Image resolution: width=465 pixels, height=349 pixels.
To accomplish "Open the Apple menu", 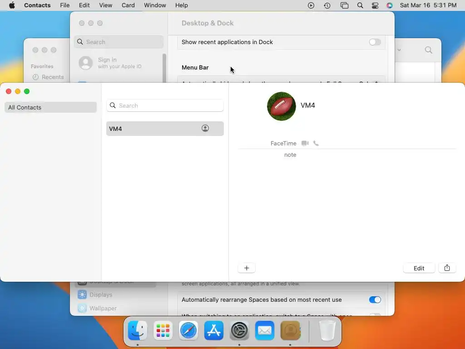I will [12, 5].
